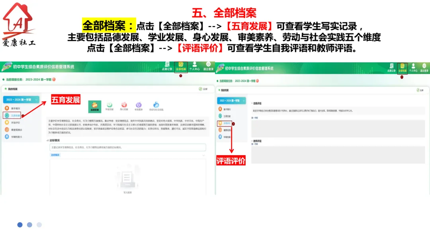The image size is (430, 241).
Task: Open 学期档案卡 from the sidebar
Action: coord(19,136)
